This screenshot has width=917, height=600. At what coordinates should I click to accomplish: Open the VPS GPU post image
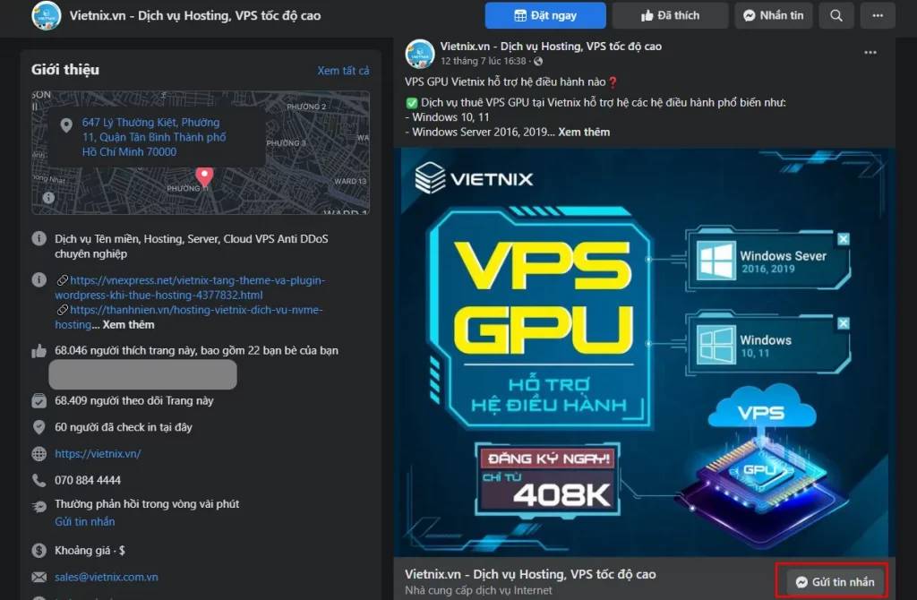645,352
